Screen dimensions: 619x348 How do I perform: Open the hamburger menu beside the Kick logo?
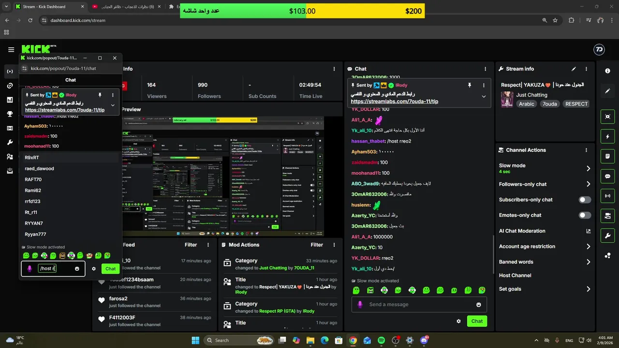11,50
